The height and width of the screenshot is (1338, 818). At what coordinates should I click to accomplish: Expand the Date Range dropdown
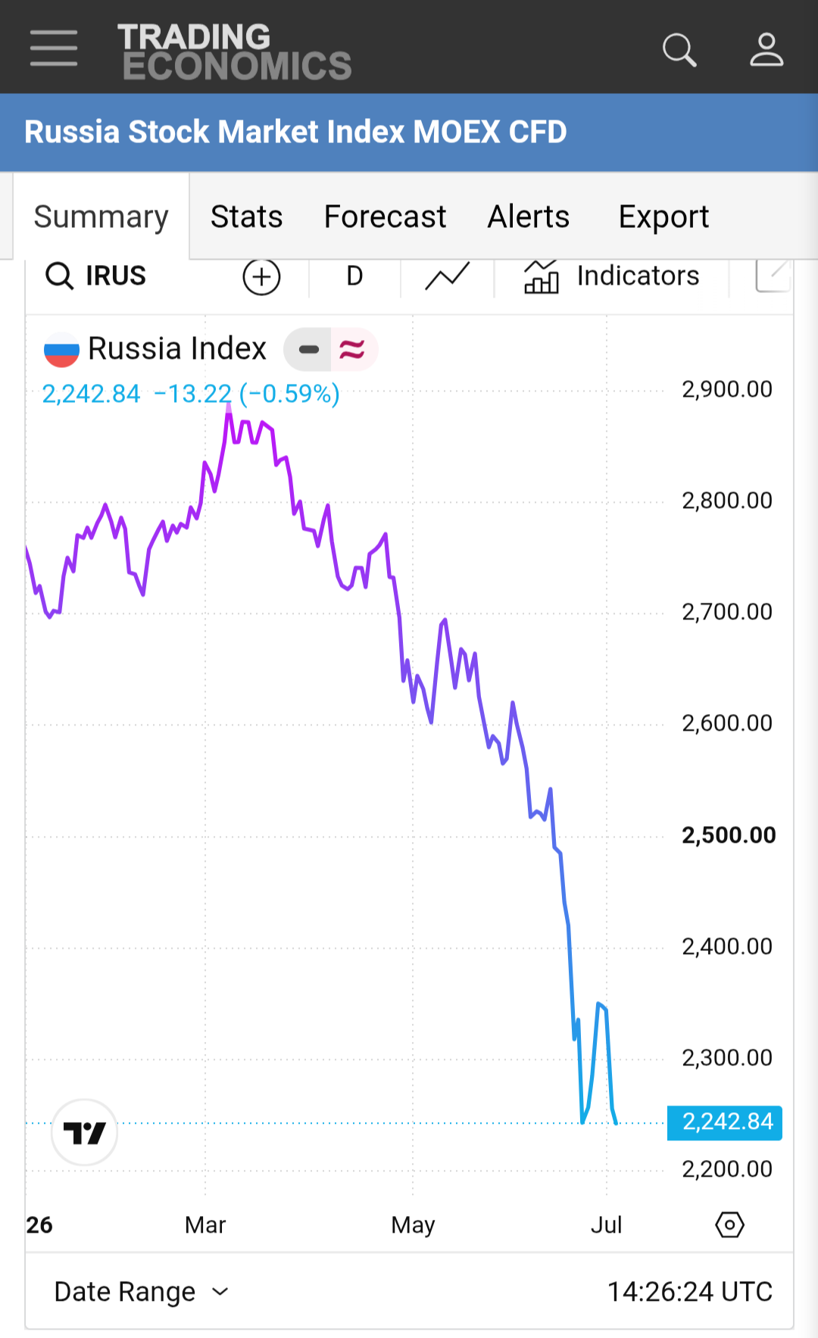click(141, 1292)
